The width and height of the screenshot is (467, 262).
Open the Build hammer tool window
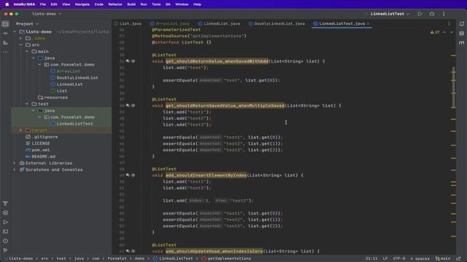[5, 204]
